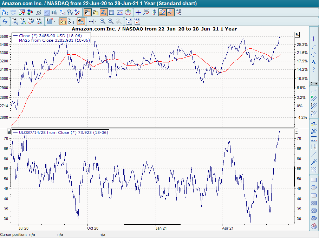Click the percent scale button on chart

click(x=297, y=35)
